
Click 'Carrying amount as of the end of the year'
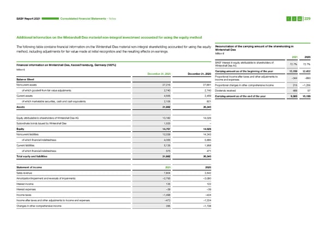click(x=240, y=96)
